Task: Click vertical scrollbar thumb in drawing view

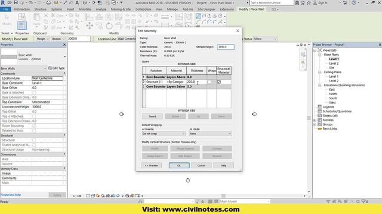Action: coord(309,118)
